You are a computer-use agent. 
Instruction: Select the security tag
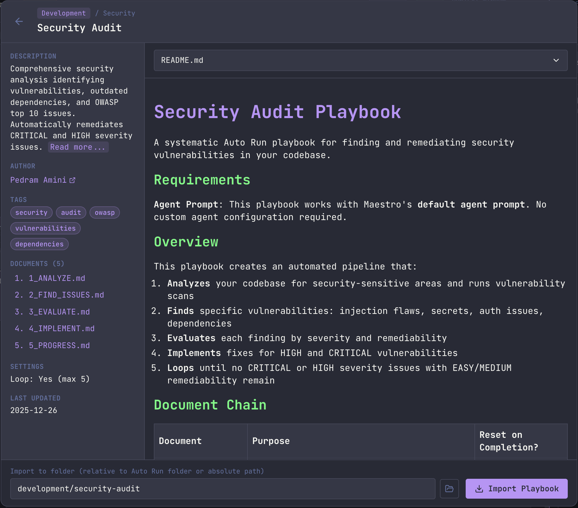coord(31,212)
